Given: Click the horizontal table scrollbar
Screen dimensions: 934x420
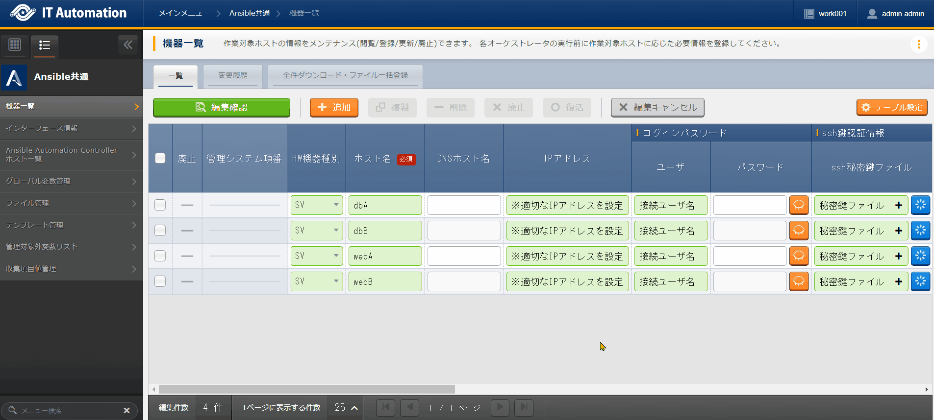Looking at the screenshot, I should click(306, 389).
